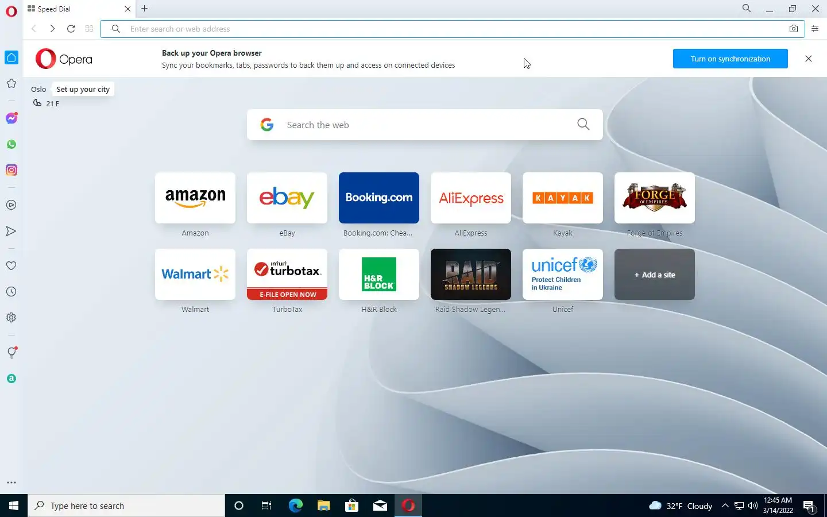Viewport: 827px width, 517px height.
Task: Open Instagram in the sidebar
Action: pyautogui.click(x=11, y=170)
